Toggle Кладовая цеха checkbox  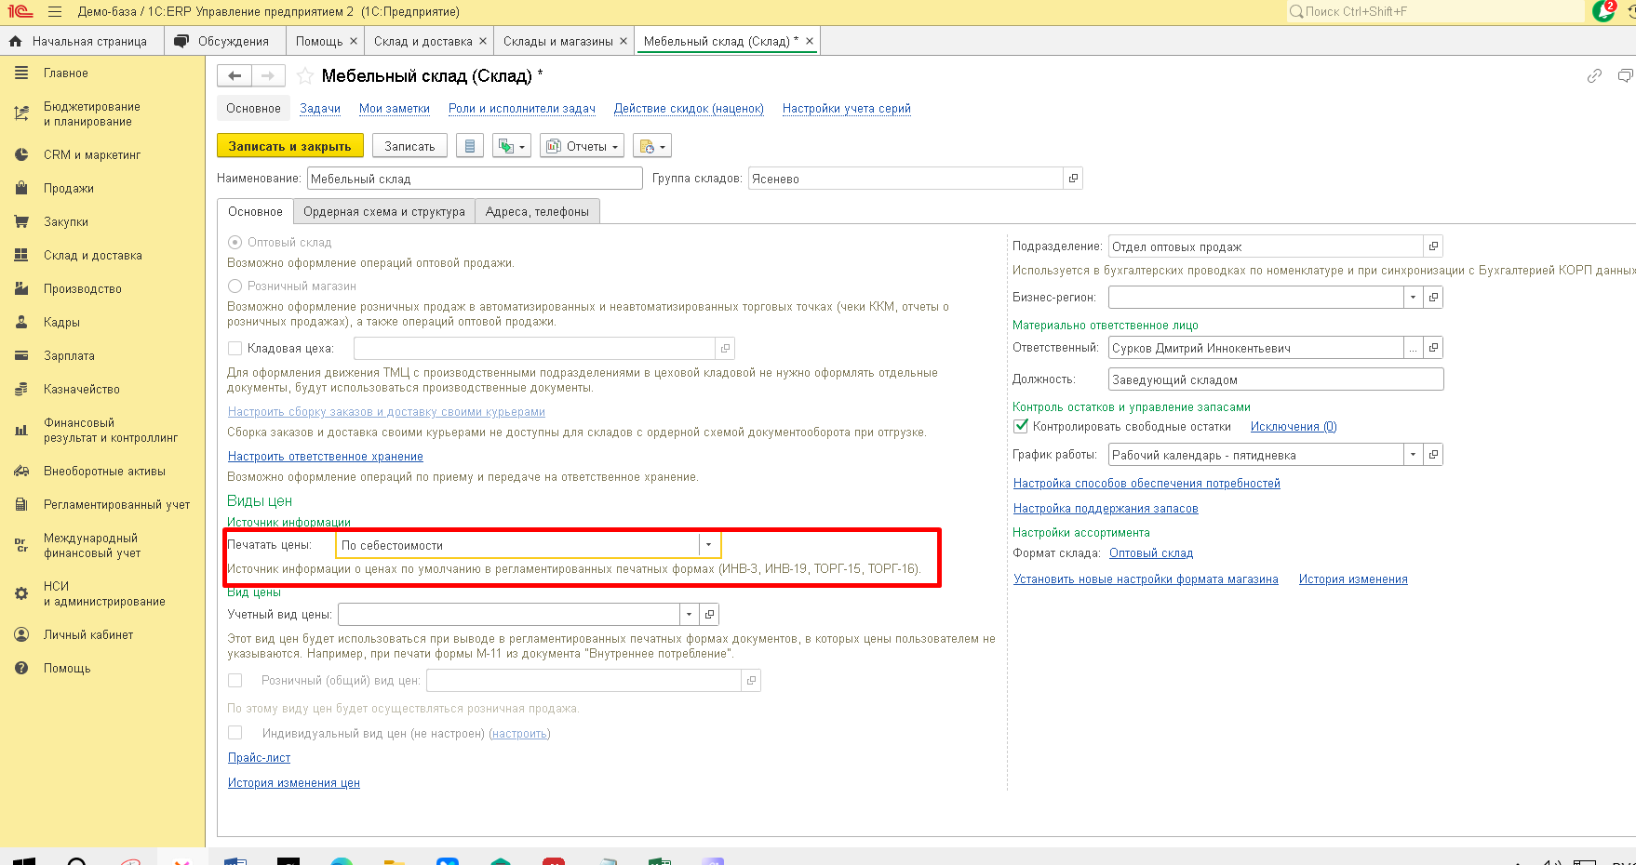coord(235,348)
